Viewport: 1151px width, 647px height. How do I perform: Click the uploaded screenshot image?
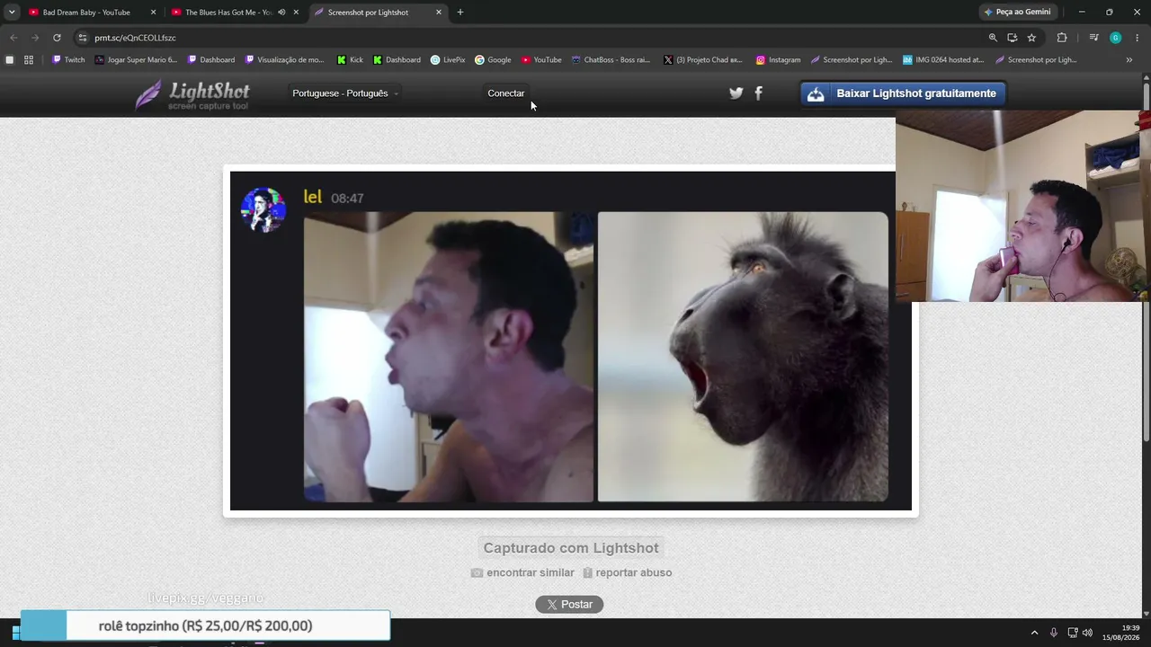pyautogui.click(x=571, y=341)
